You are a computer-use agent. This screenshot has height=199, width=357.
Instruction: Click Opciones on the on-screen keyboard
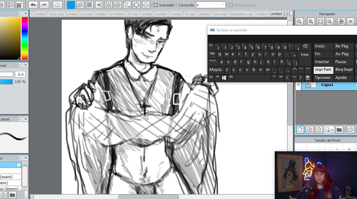pos(323,78)
